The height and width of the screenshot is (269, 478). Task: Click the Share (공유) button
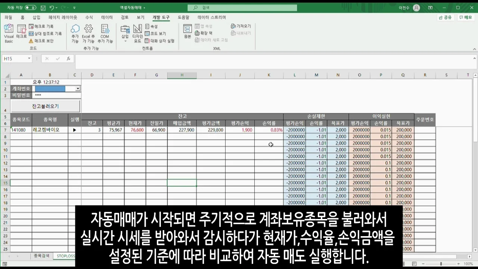pos(446,17)
